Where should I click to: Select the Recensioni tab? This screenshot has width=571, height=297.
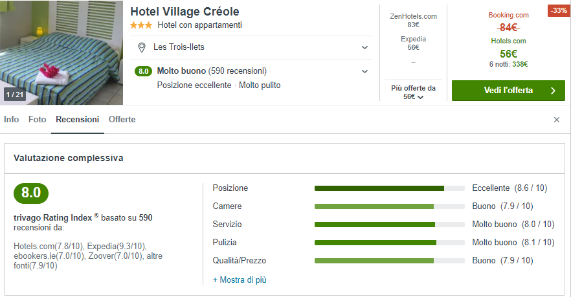pyautogui.click(x=78, y=120)
